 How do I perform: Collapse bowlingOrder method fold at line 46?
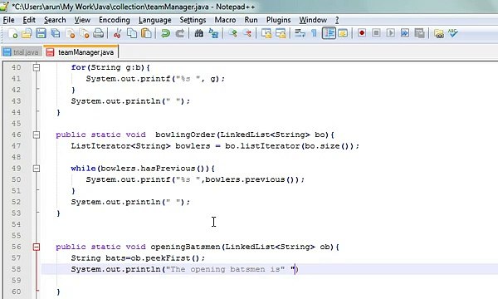click(37, 135)
